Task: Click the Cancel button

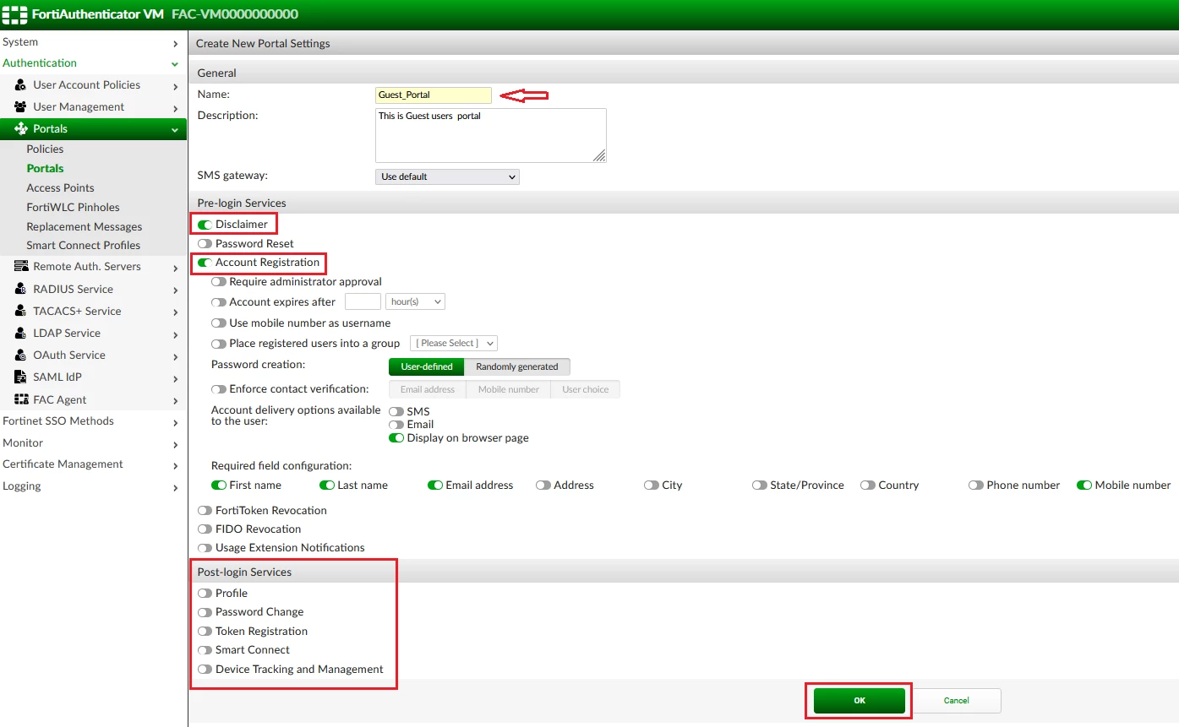Action: [x=956, y=701]
